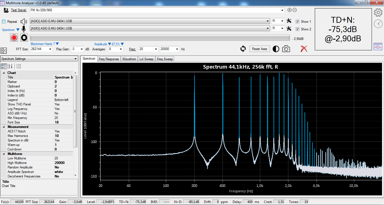
Task: Click the microphone input device icon
Action: coord(24,29)
